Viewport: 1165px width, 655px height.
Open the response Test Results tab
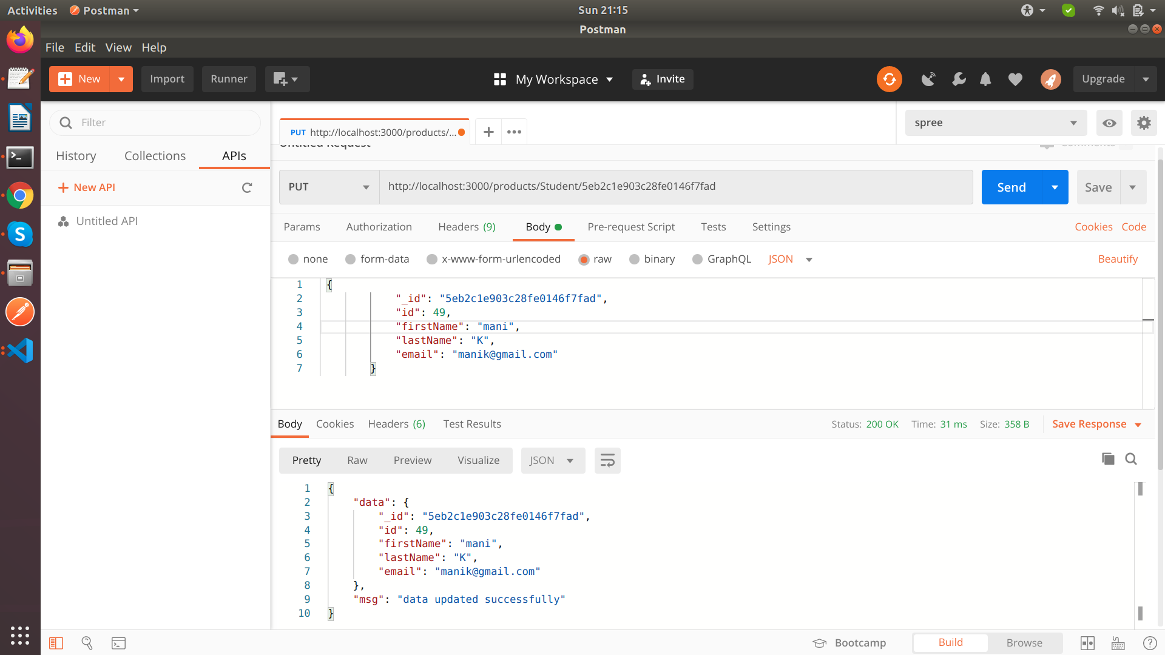472,424
